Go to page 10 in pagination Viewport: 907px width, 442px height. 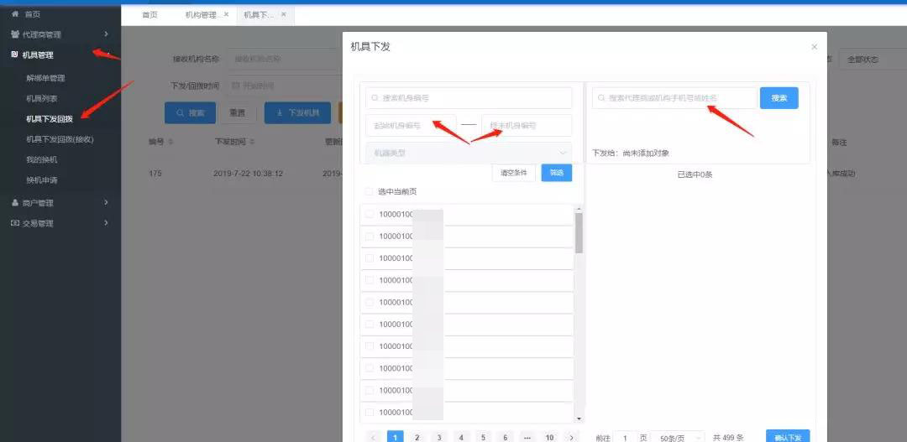coord(549,437)
